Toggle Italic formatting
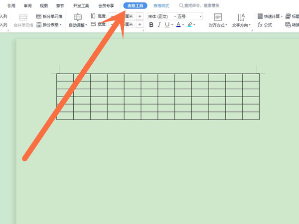 [160, 25]
